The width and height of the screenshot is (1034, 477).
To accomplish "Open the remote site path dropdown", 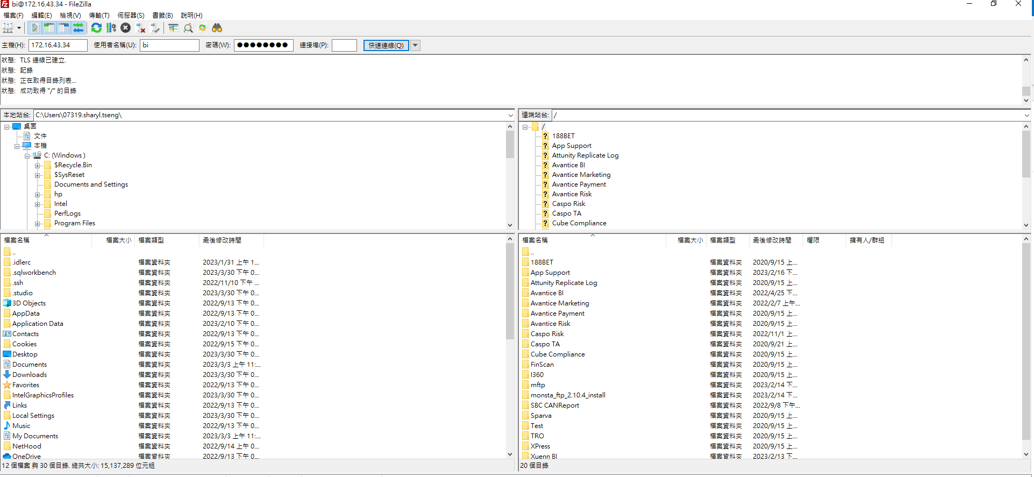I will tap(1026, 115).
